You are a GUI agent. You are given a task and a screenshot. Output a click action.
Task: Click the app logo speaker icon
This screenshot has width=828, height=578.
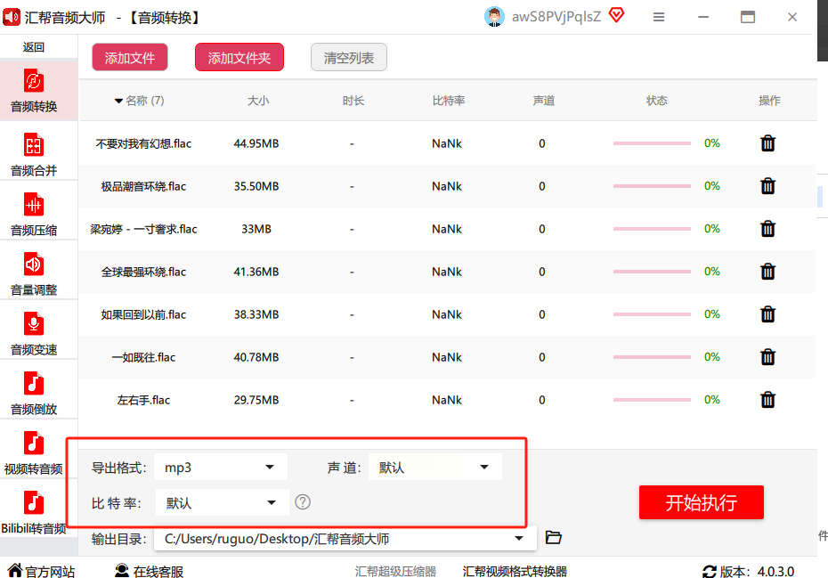12,17
